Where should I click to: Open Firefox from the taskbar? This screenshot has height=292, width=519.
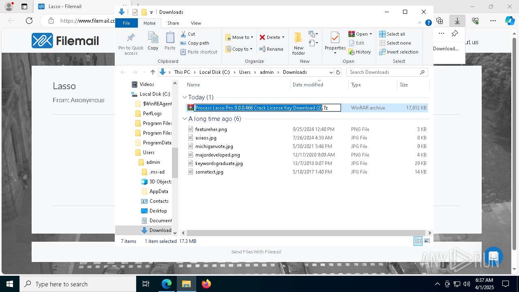pos(206,284)
